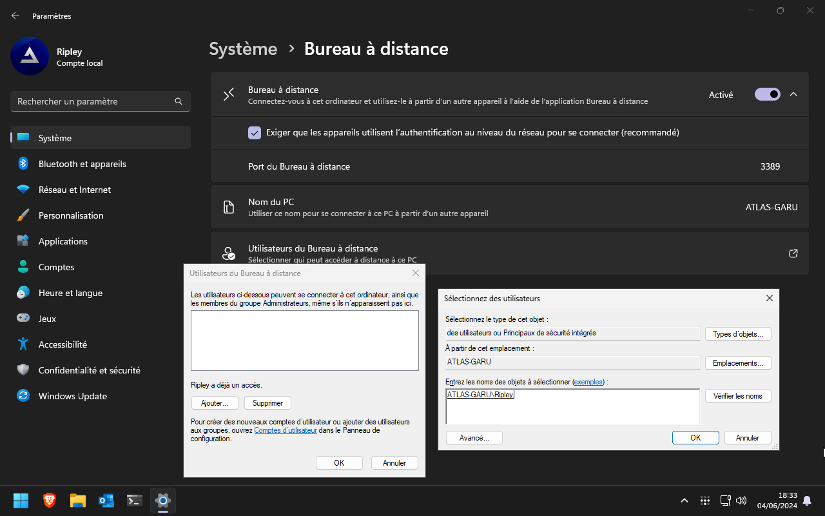Collapse the Bureau à distance section
825x516 pixels.
point(793,95)
